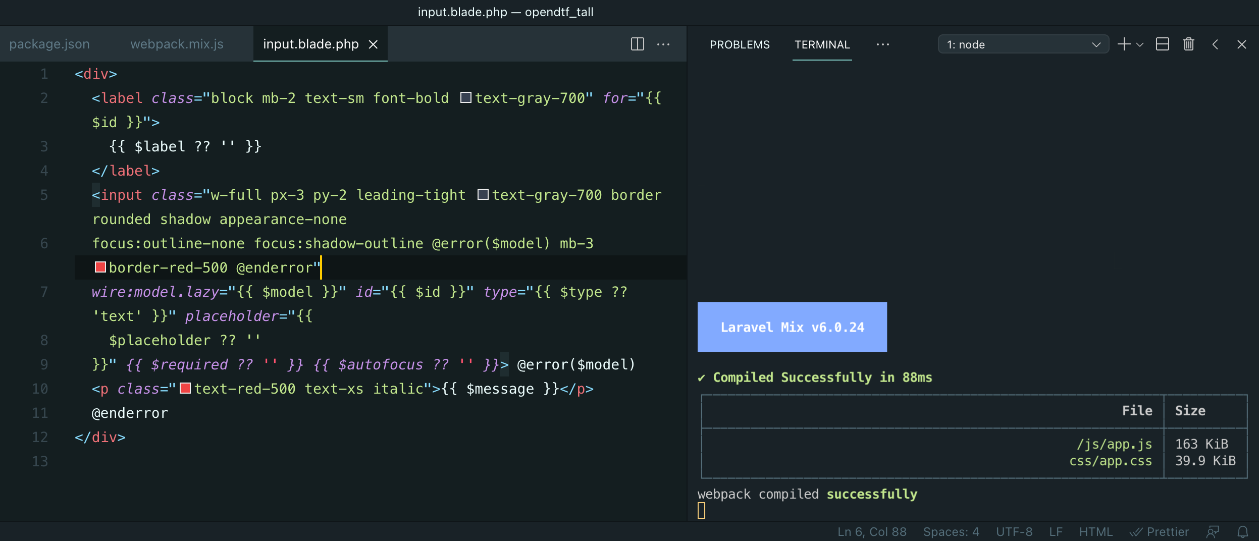This screenshot has width=1259, height=541.
Task: Split the terminal panel
Action: point(1163,44)
